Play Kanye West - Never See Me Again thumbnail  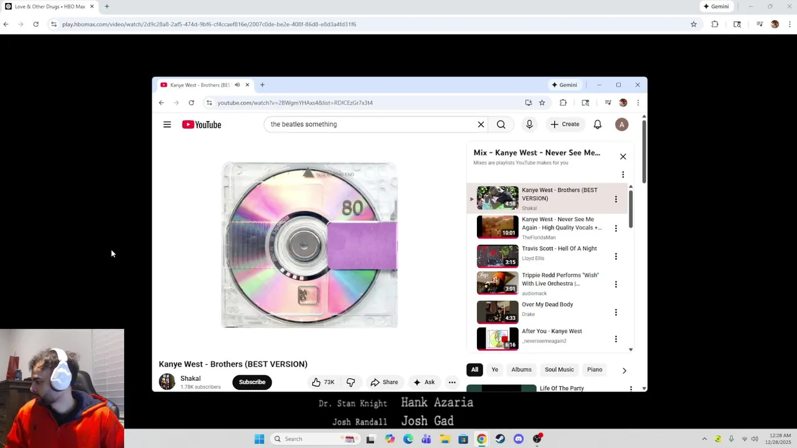pyautogui.click(x=498, y=227)
